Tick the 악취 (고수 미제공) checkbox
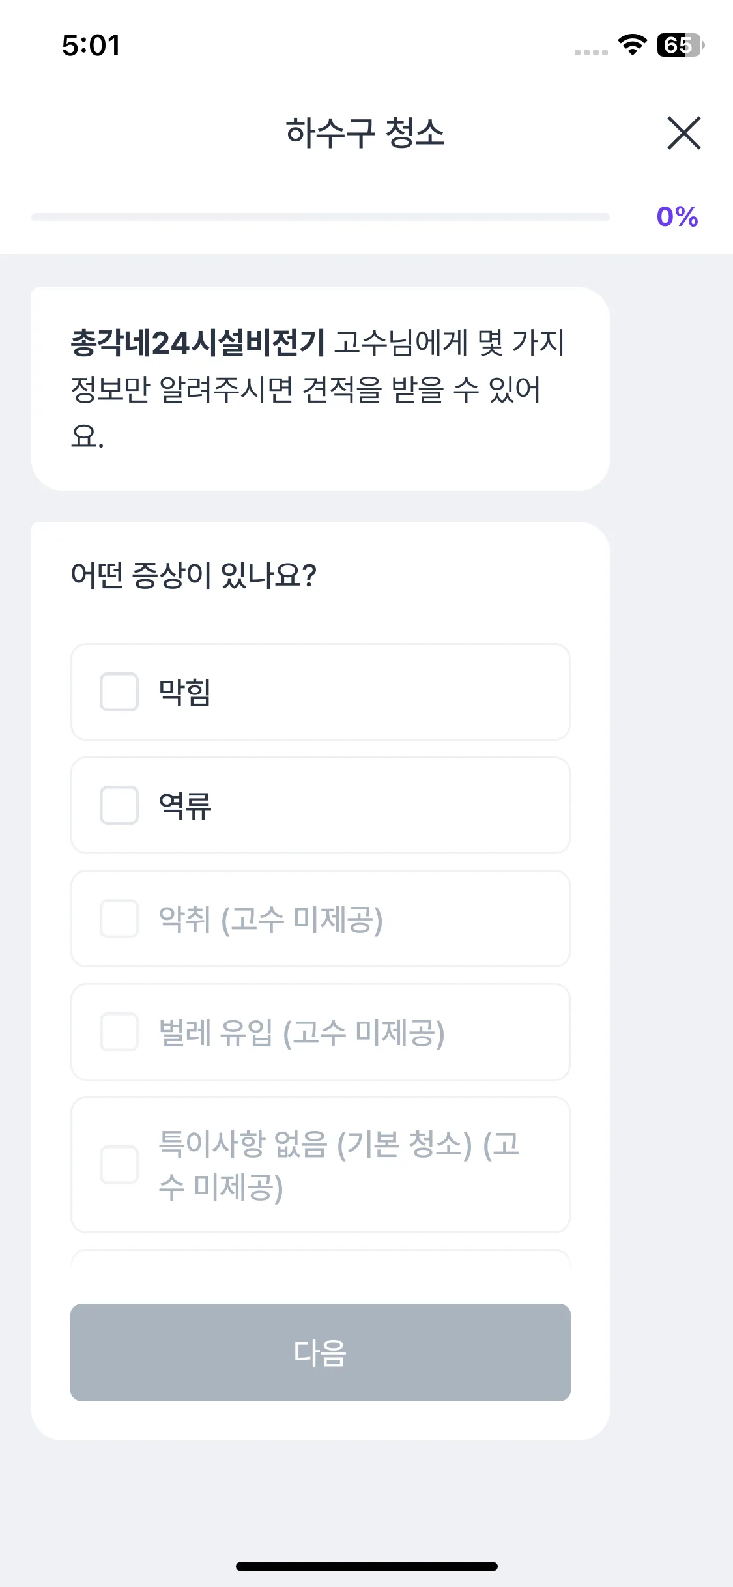 click(x=119, y=919)
